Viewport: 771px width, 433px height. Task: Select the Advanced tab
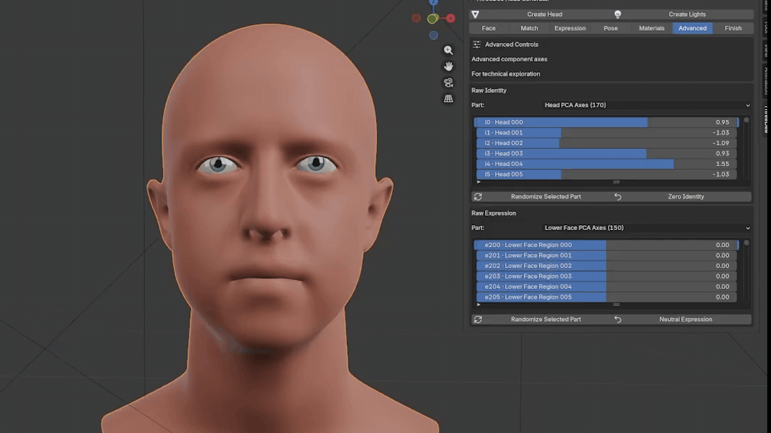pyautogui.click(x=693, y=28)
